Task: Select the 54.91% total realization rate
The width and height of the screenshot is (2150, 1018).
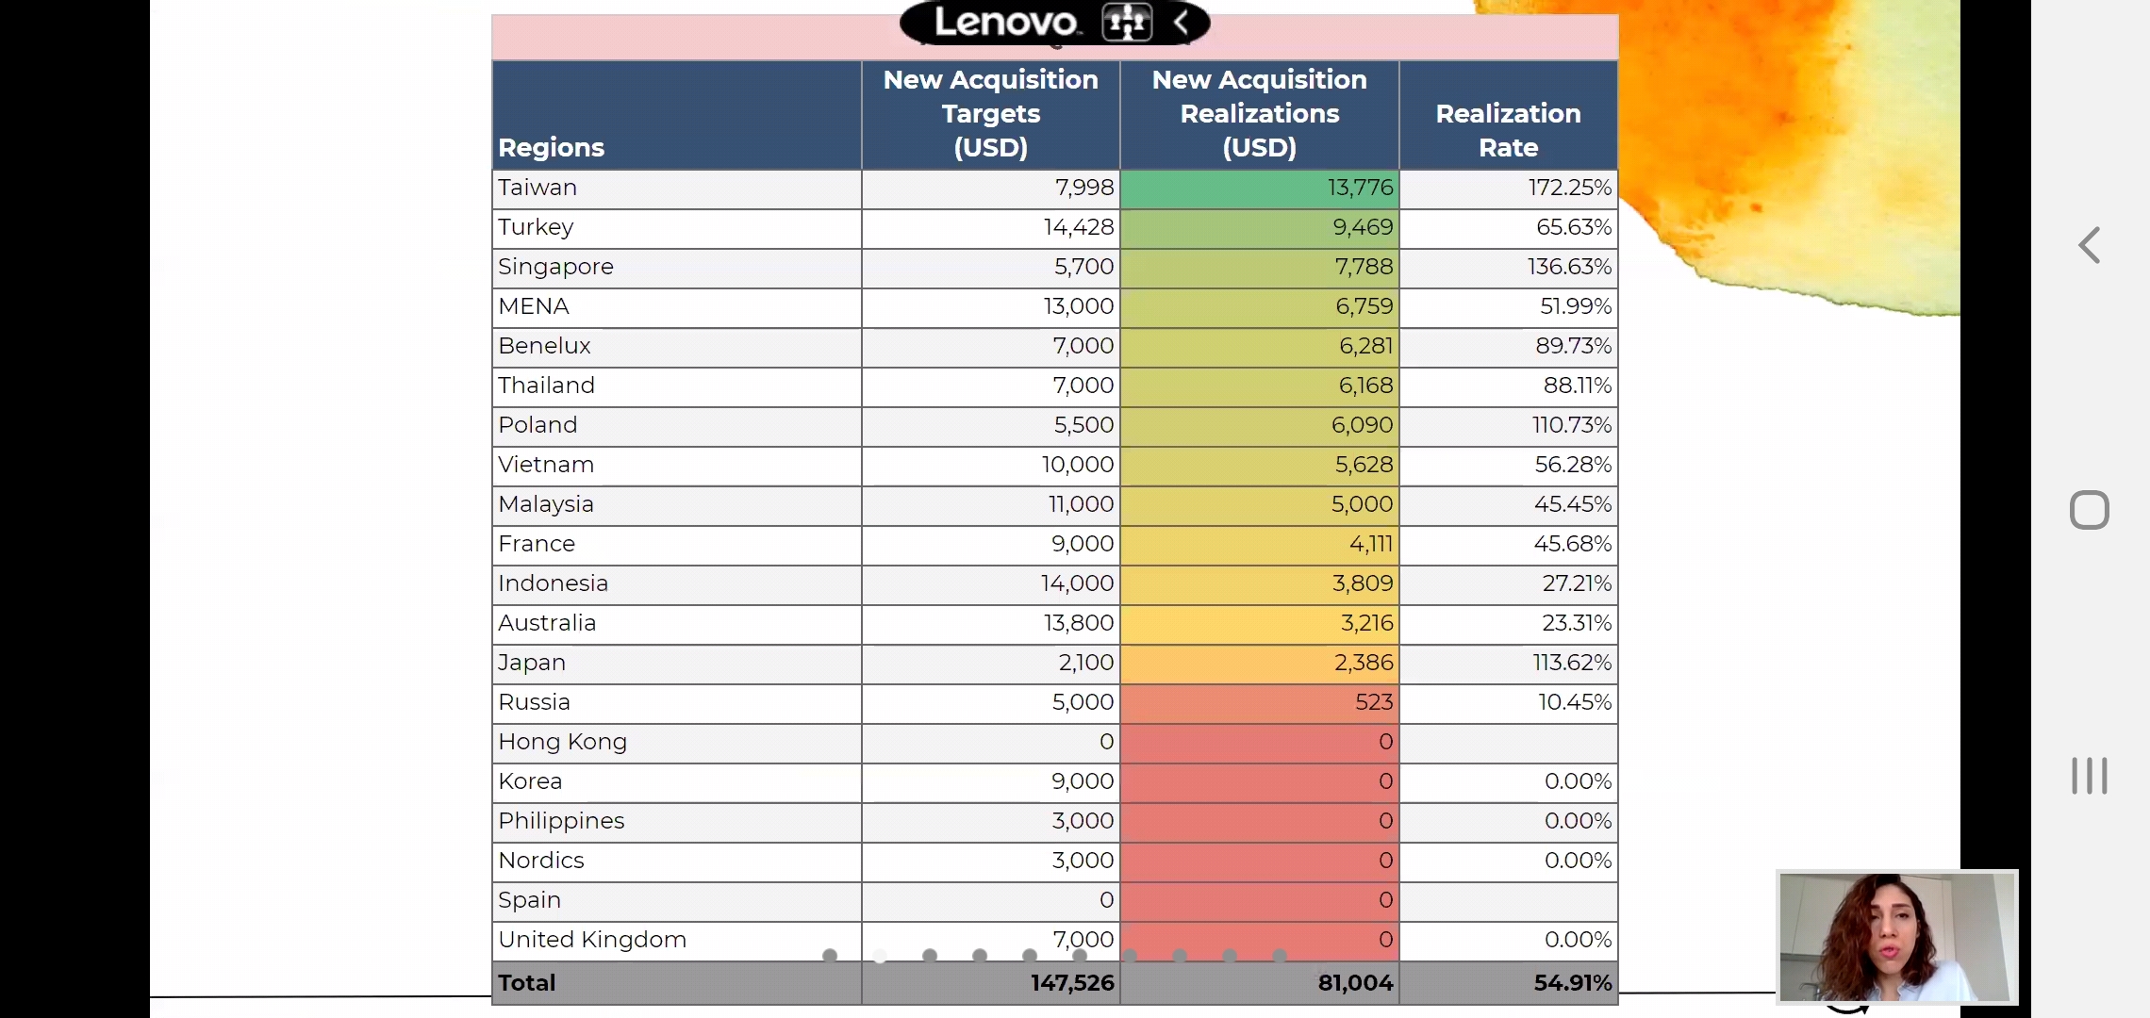Action: pyautogui.click(x=1572, y=983)
